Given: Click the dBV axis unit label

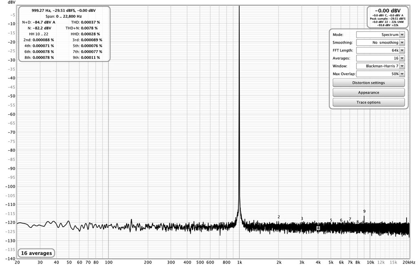Looking at the screenshot, I should (11, 2).
